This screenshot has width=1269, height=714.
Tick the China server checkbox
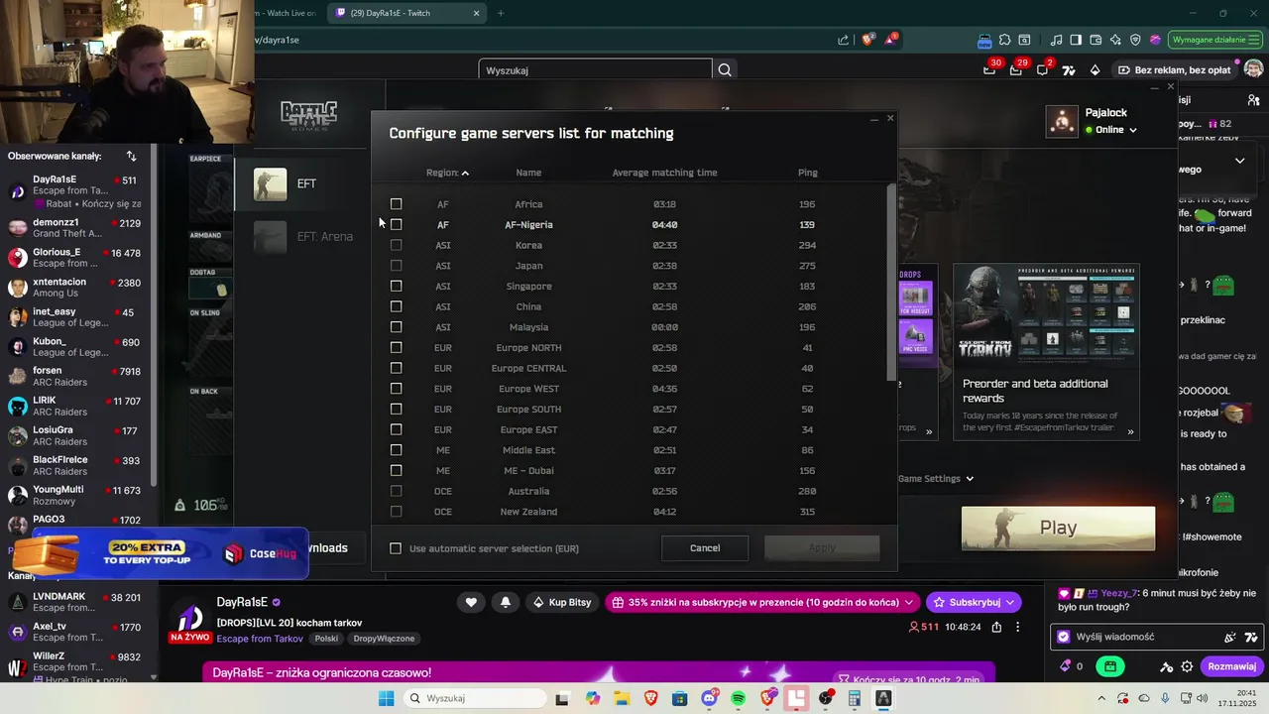(x=396, y=306)
